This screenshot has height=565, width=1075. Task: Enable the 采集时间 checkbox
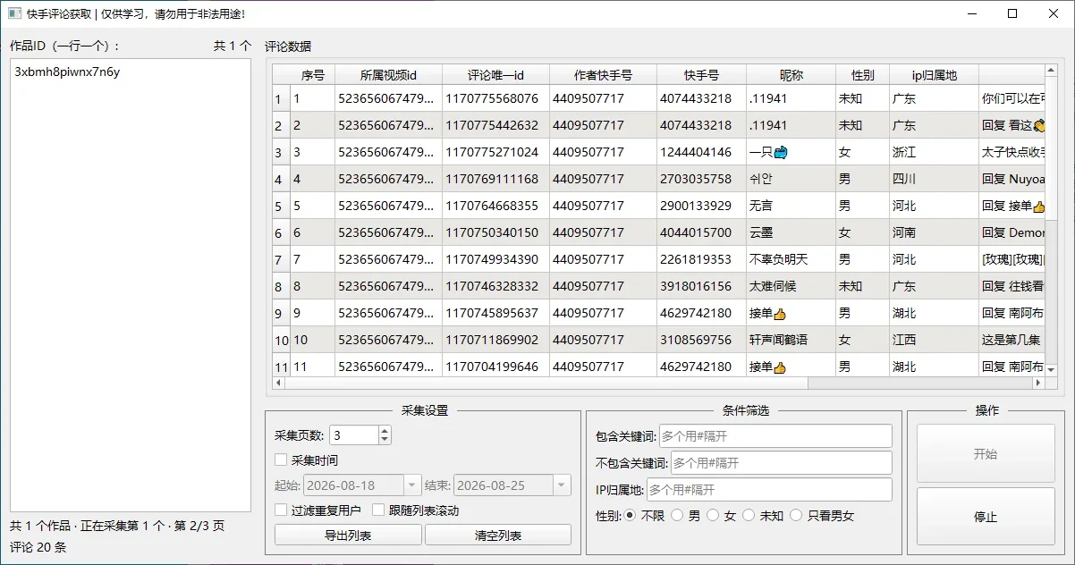click(x=281, y=460)
